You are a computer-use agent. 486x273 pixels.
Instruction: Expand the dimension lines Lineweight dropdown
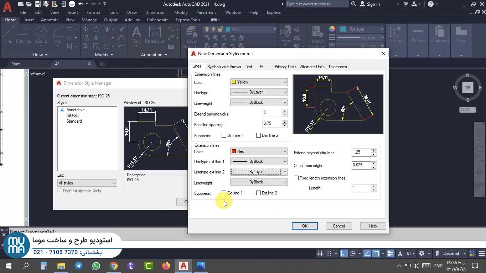[259, 103]
